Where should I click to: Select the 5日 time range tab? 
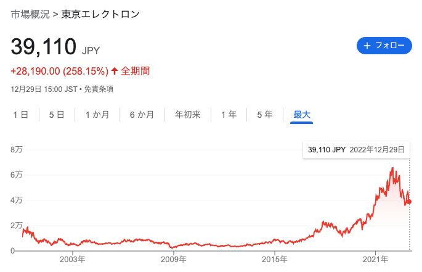coord(56,114)
